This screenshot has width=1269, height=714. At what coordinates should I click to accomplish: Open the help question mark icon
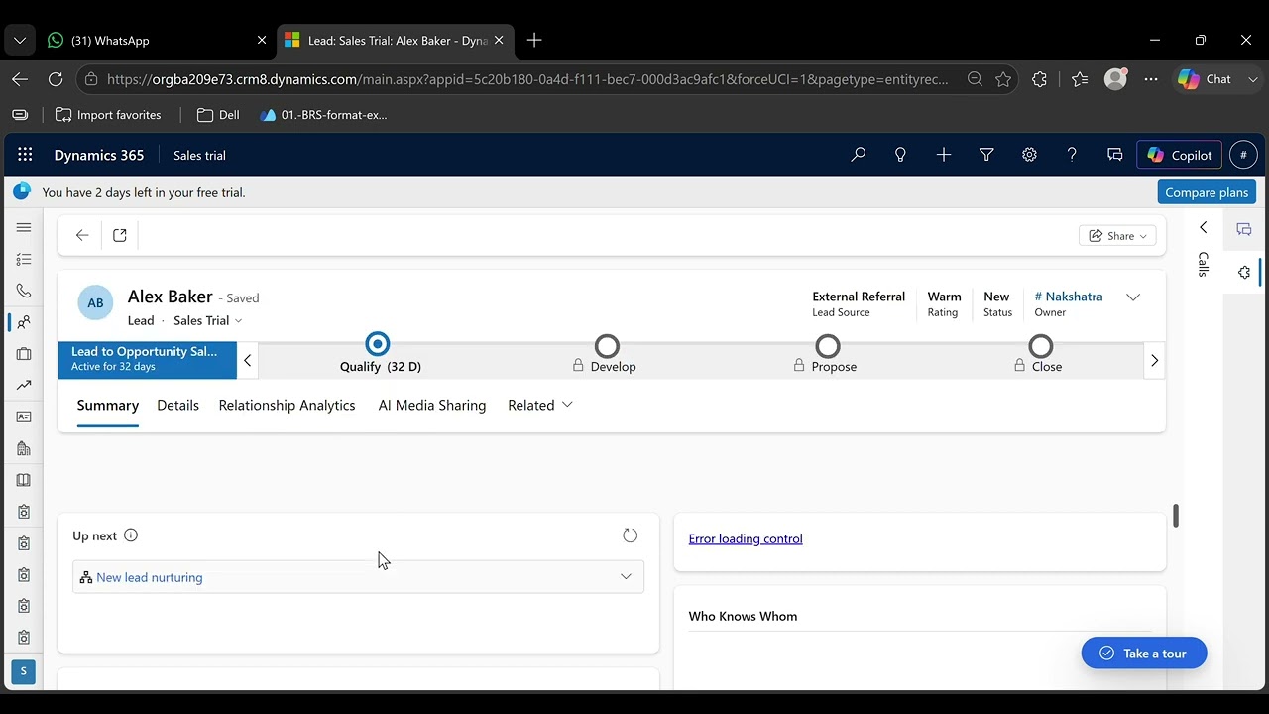[x=1072, y=155]
